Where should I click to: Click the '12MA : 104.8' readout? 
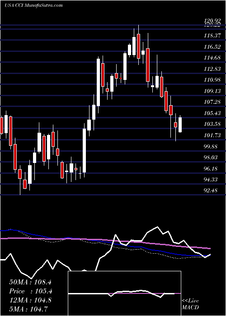point(30,300)
